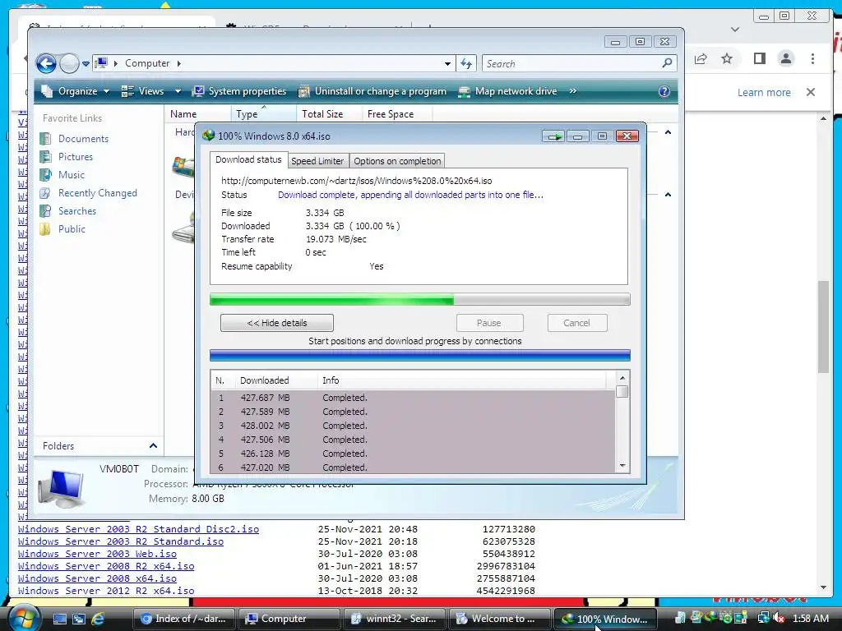Viewport: 842px width, 631px height.
Task: Click the Music icon in Favorite Links
Action: click(46, 175)
